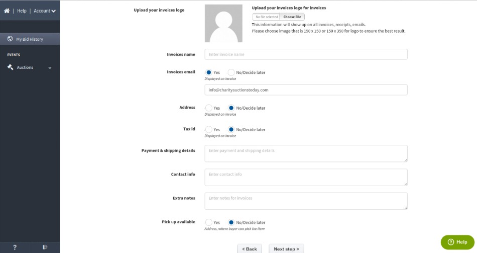The width and height of the screenshot is (477, 253).
Task: Click the gavel Auctions icon
Action: (x=10, y=67)
